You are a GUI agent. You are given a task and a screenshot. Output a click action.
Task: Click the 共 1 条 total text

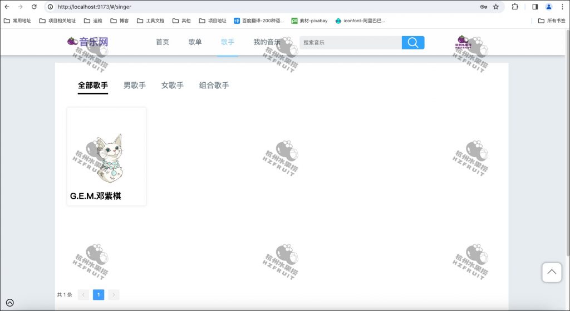tap(65, 295)
